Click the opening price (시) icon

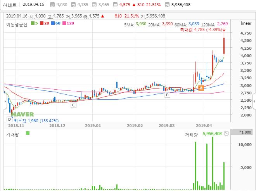pyautogui.click(x=52, y=5)
